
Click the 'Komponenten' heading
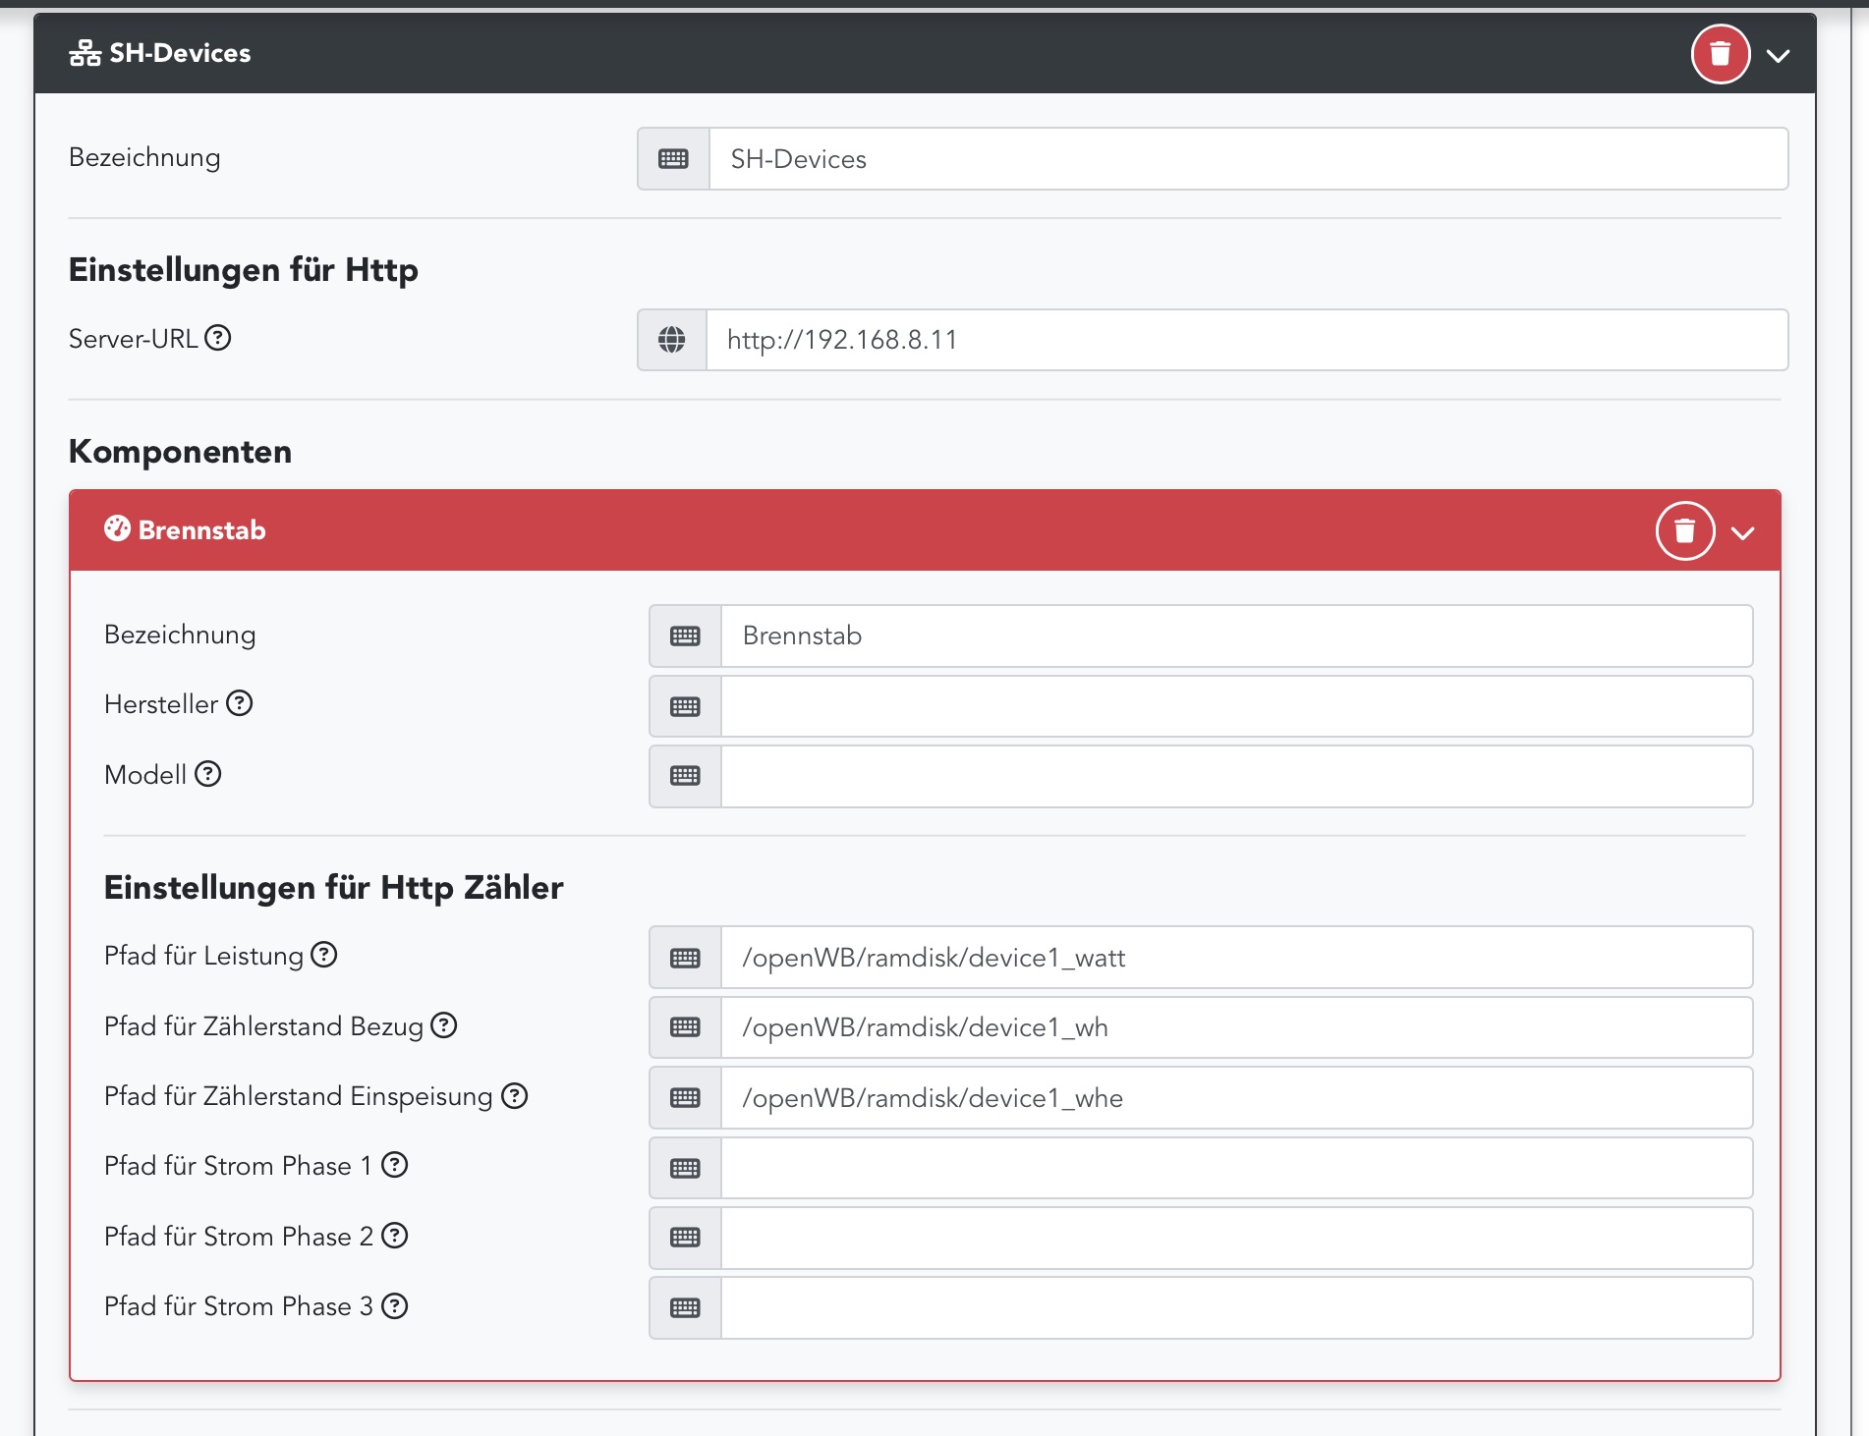click(x=180, y=452)
